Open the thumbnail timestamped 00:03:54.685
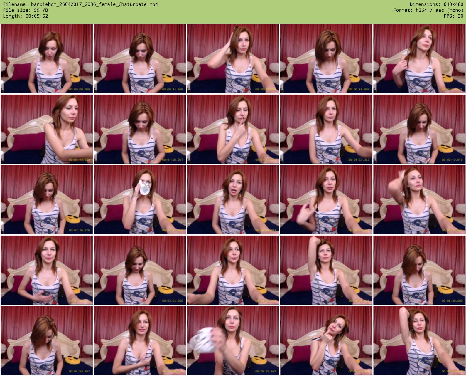 click(x=140, y=270)
